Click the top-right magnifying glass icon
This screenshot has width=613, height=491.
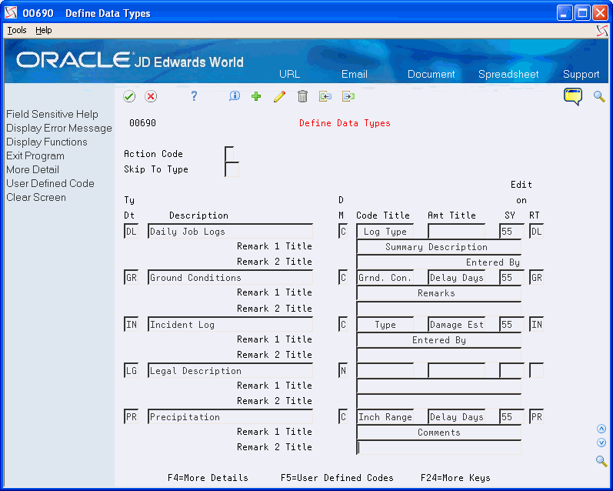click(599, 96)
